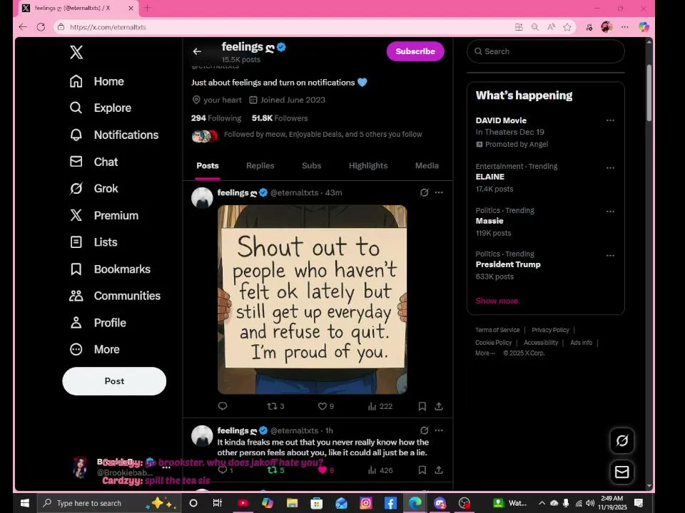Share the Shout out post
Screen dimensions: 685x513
439,406
